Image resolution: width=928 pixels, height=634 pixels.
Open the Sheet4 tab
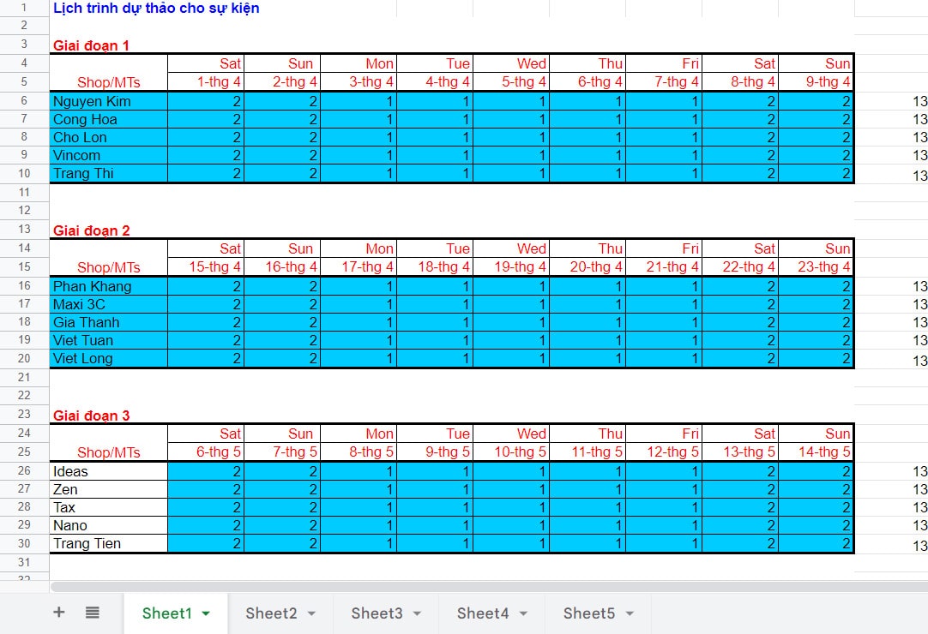483,613
